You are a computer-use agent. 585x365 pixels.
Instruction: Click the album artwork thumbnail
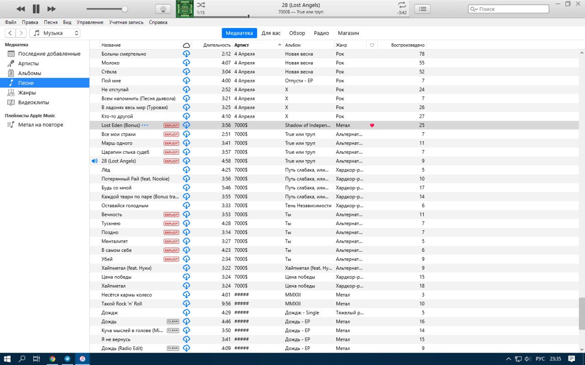[x=185, y=9]
